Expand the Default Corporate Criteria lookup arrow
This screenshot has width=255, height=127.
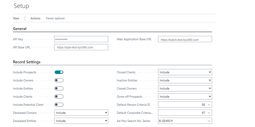(209, 113)
